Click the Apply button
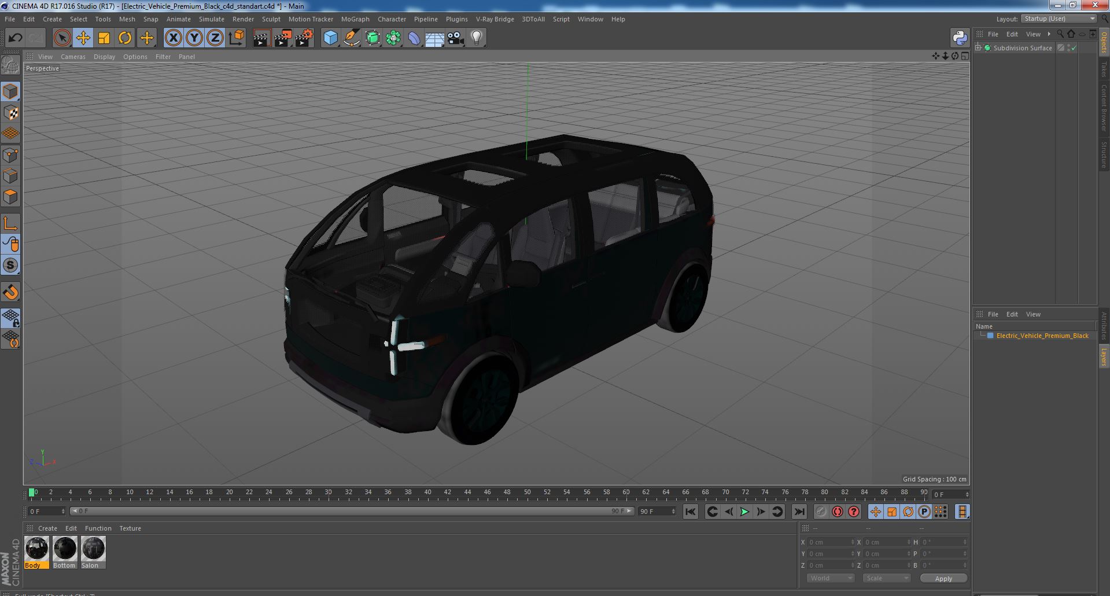This screenshot has height=596, width=1110. click(x=943, y=579)
